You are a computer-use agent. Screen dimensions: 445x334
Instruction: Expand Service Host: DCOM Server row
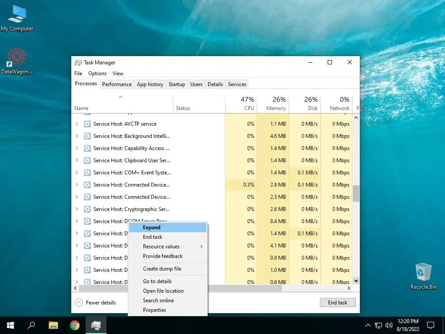pyautogui.click(x=76, y=221)
